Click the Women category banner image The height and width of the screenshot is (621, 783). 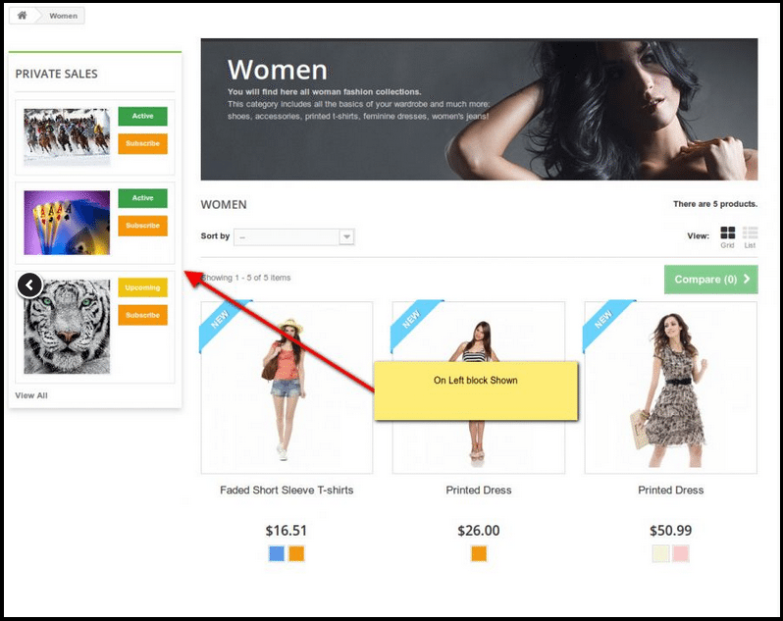click(479, 109)
